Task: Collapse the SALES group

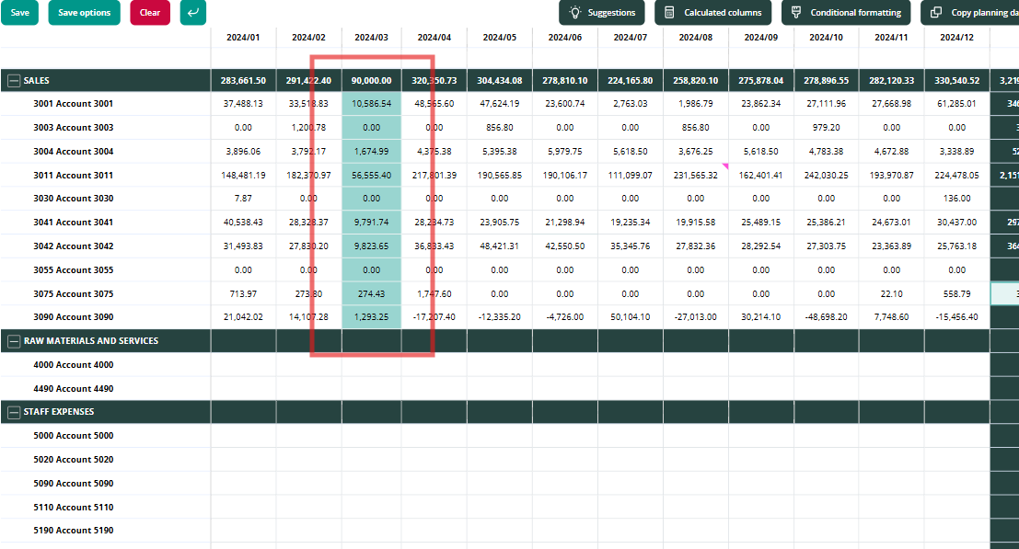Action: pyautogui.click(x=14, y=81)
